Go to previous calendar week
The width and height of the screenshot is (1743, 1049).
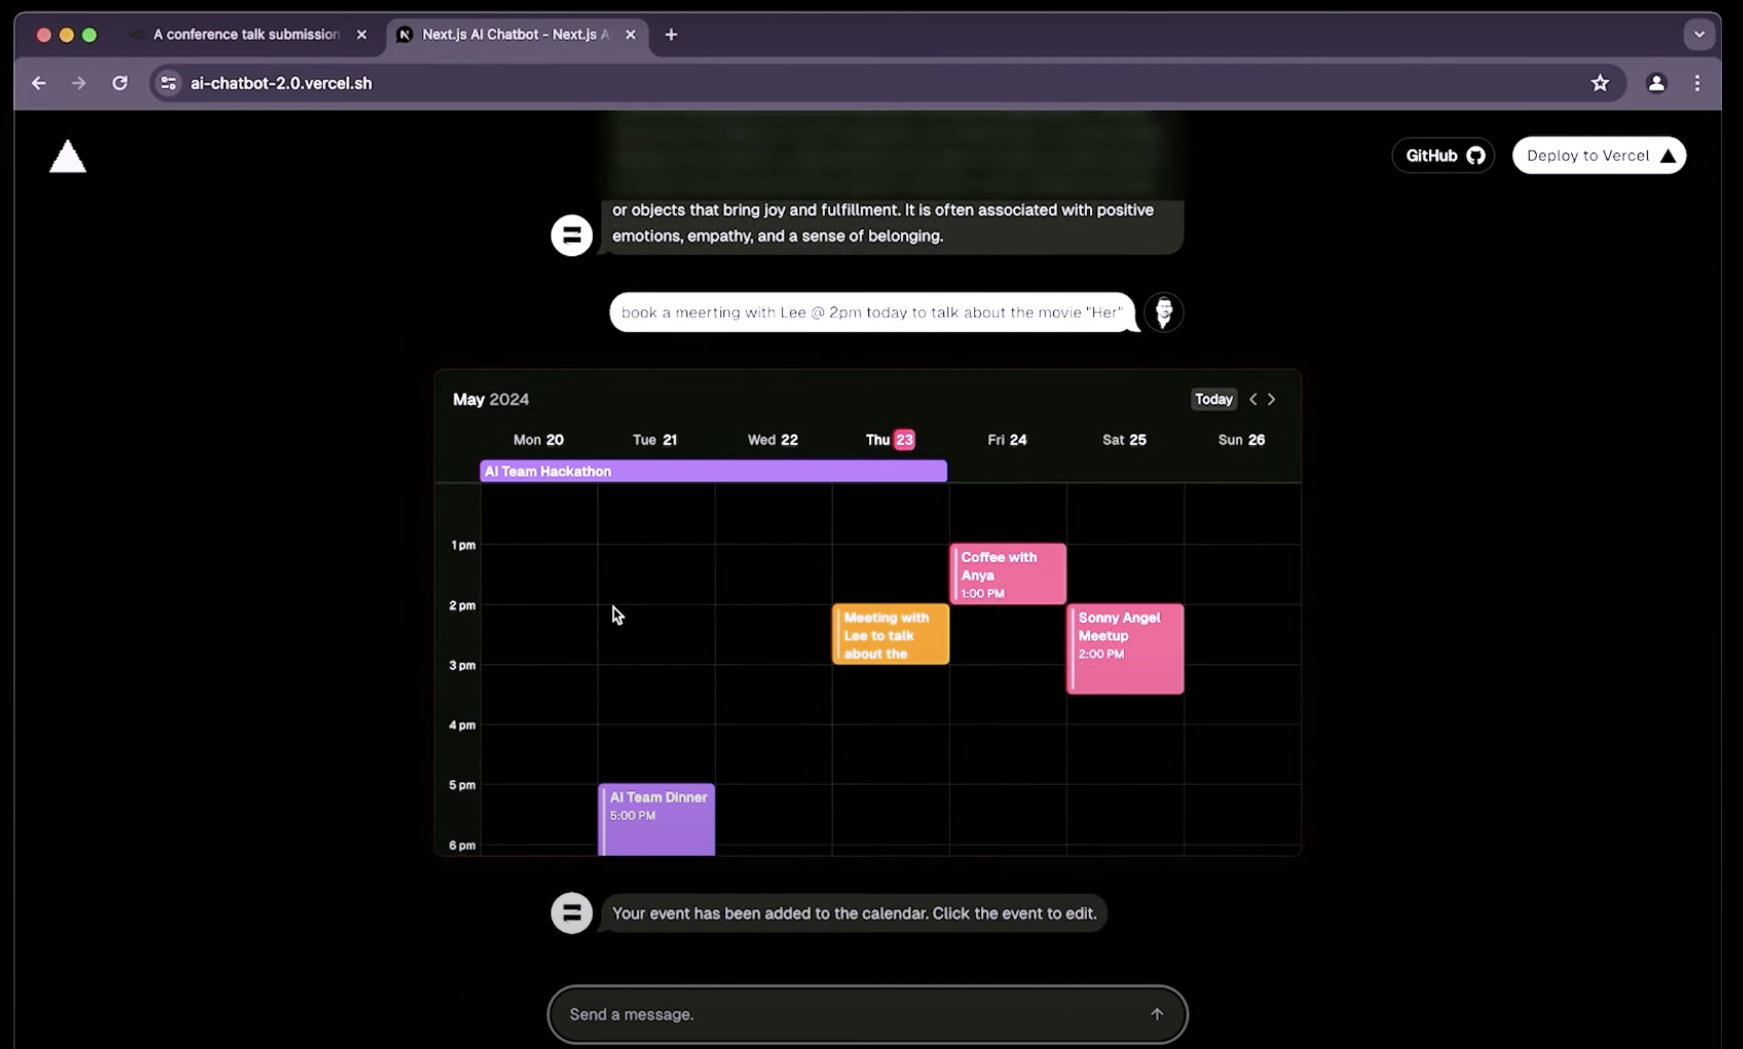(x=1253, y=399)
